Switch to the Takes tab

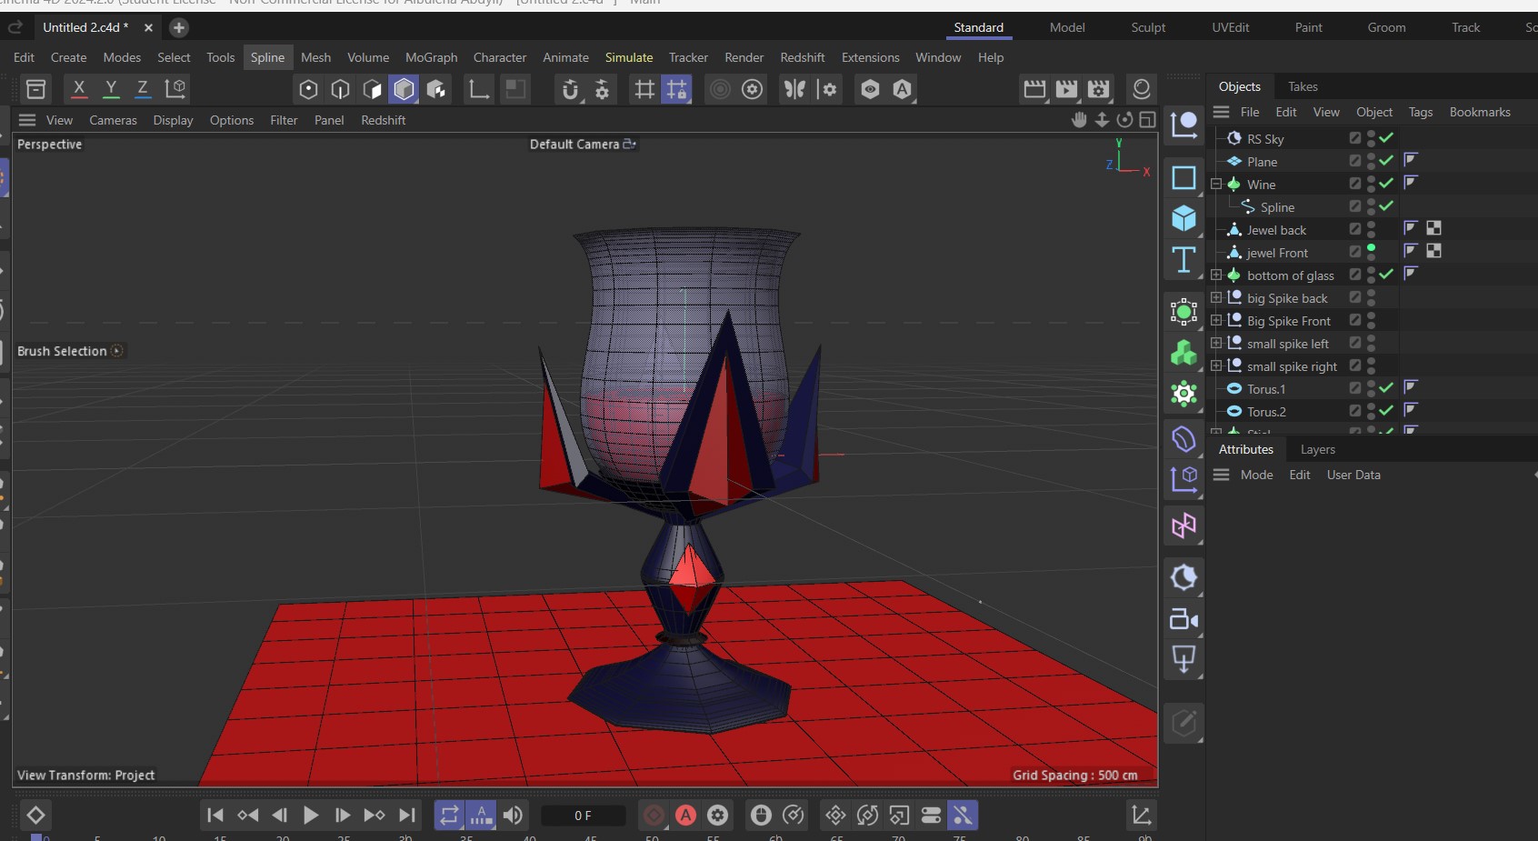[1302, 86]
